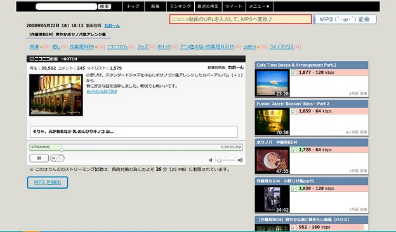Click music note icon on ボサノバ 作業用BGM card
Image resolution: width=396 pixels, height=232 pixels.
(x=294, y=150)
